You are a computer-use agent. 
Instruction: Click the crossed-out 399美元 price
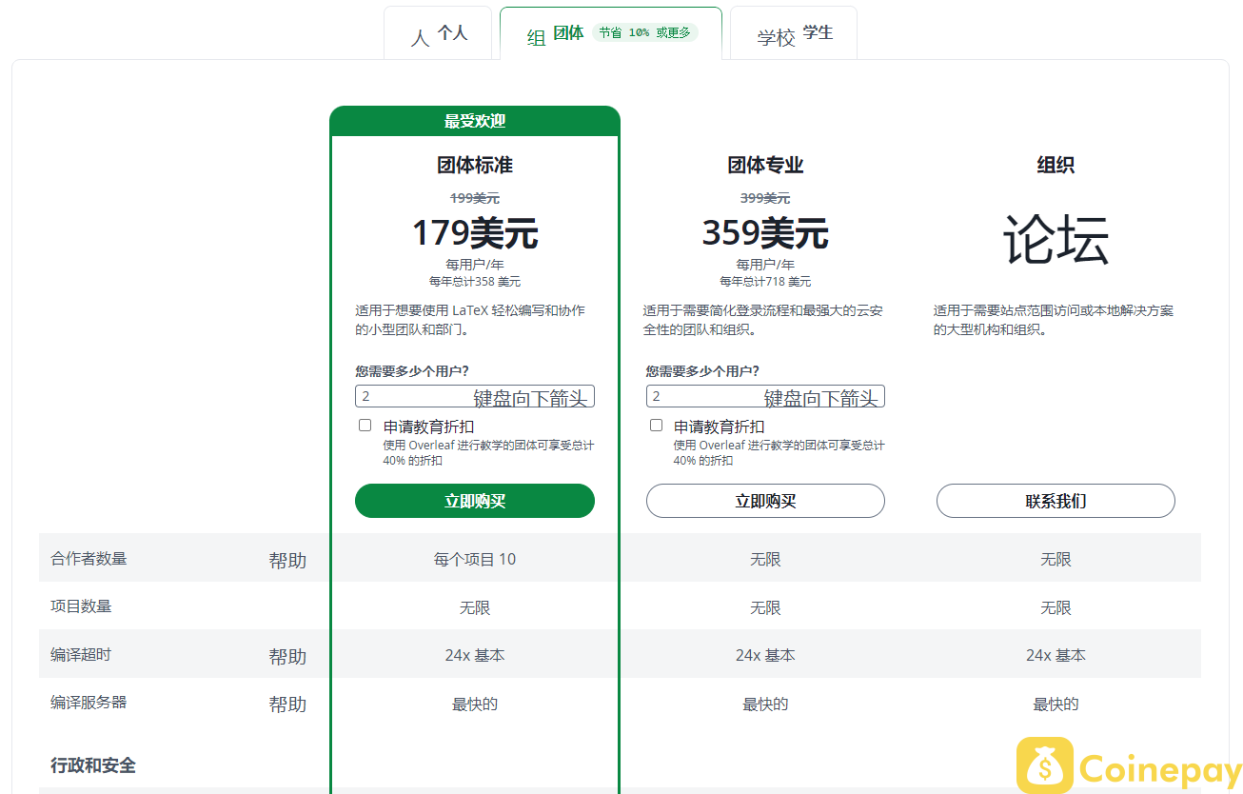[765, 198]
